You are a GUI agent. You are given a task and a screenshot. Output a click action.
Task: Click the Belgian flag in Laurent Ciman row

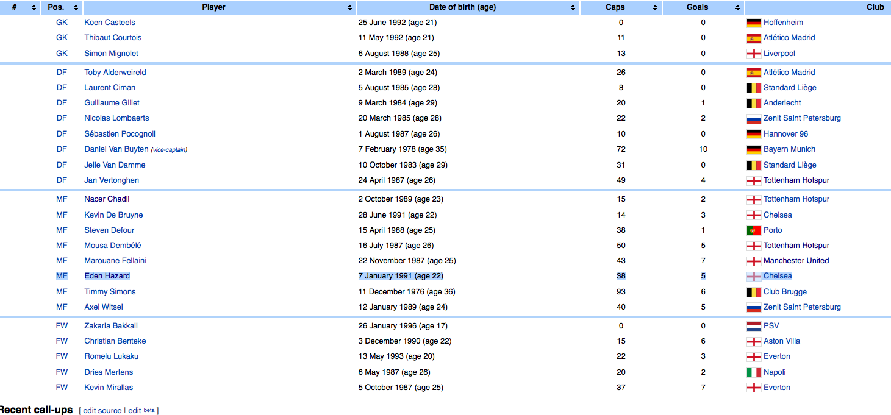pos(754,88)
